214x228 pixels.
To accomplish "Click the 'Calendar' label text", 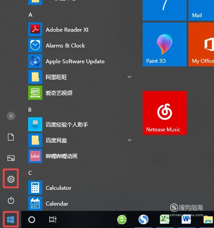I will pyautogui.click(x=57, y=204).
